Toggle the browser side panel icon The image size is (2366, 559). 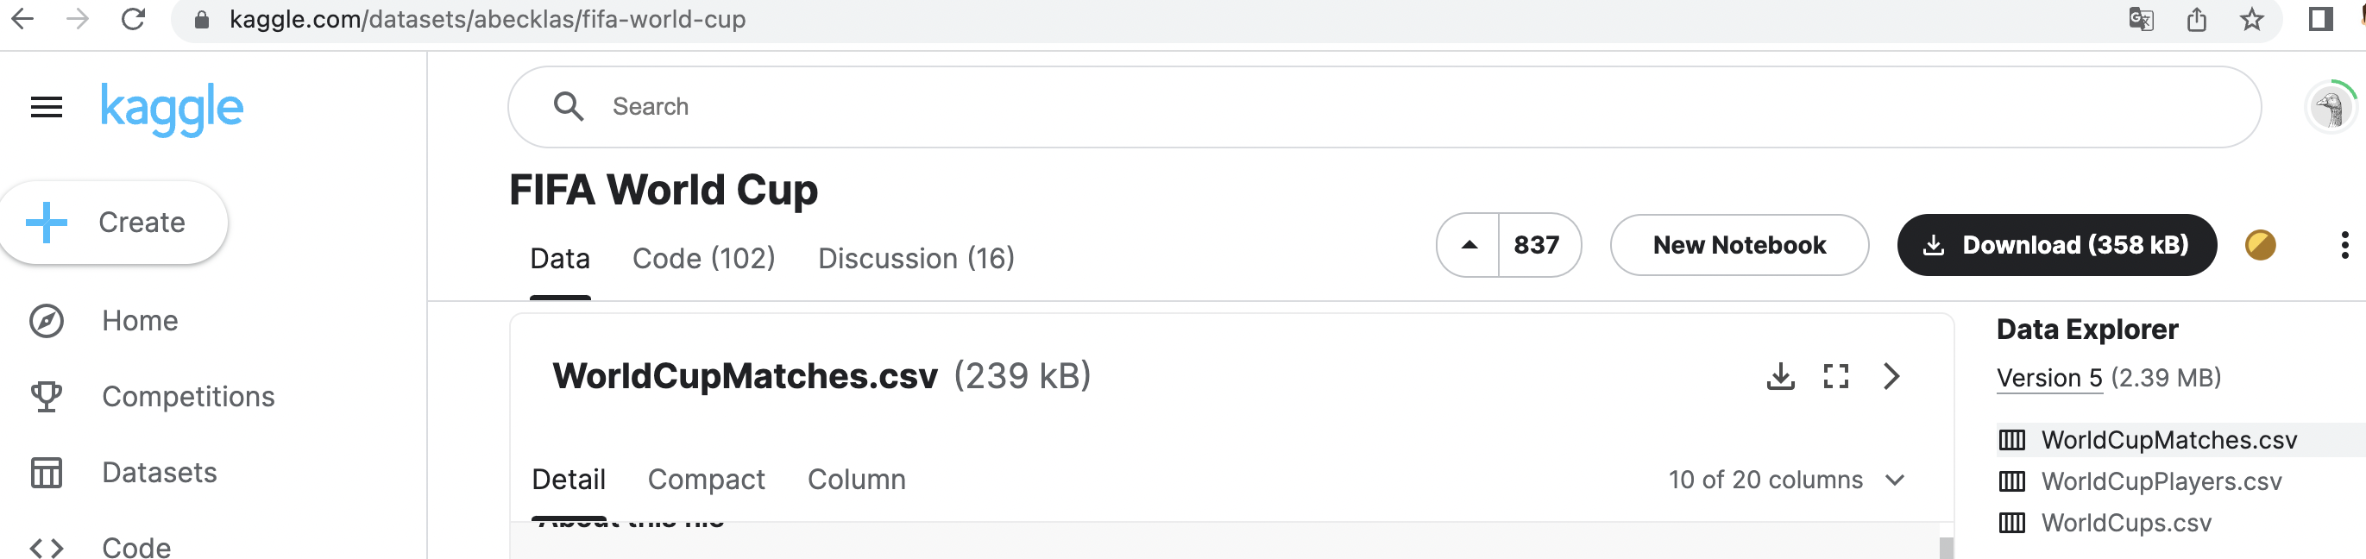click(x=2320, y=19)
